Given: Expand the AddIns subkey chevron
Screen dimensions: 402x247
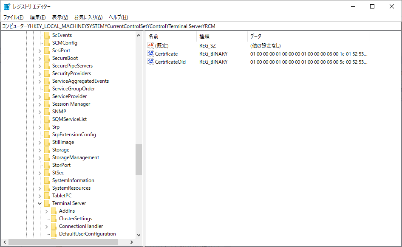Looking at the screenshot, I should [46, 211].
